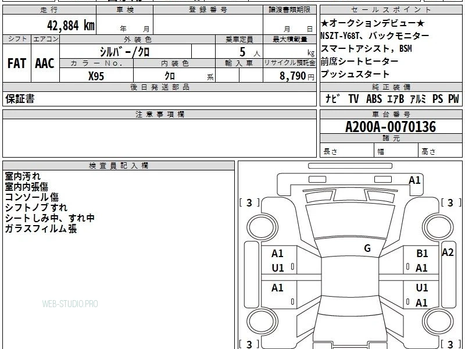Screen dimensions: 465x349
Task: Select the ガラスフィルム張 inspector note
Action: (41, 228)
